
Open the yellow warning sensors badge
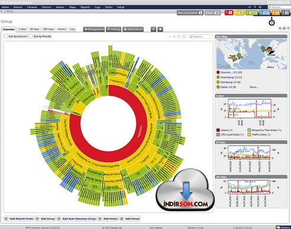[x=239, y=13]
